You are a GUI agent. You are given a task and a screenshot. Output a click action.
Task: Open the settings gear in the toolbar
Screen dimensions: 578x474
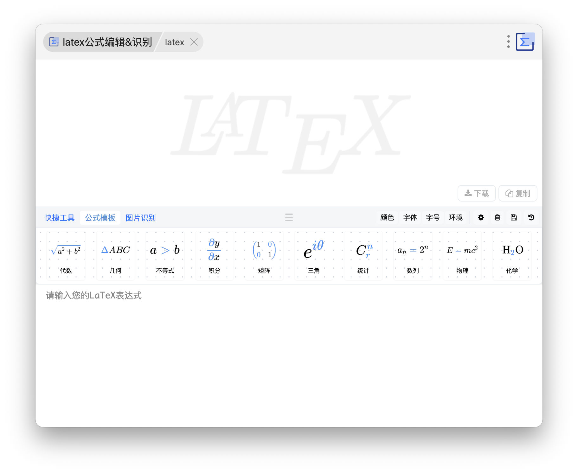(481, 217)
